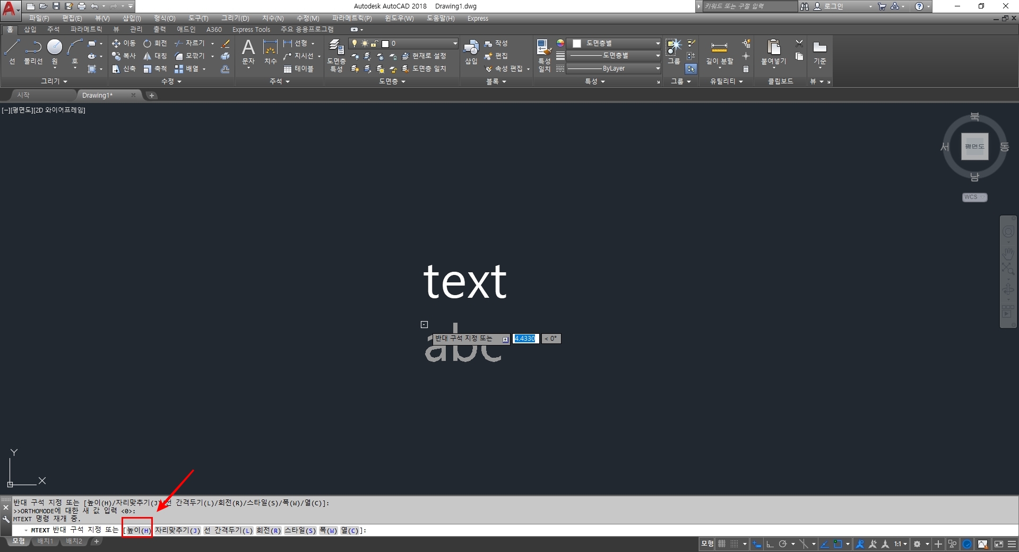Expand the Layers (도면층) panel

click(392, 81)
